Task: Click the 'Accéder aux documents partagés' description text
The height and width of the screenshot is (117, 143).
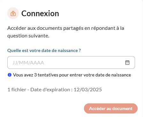Action: (x=66, y=32)
